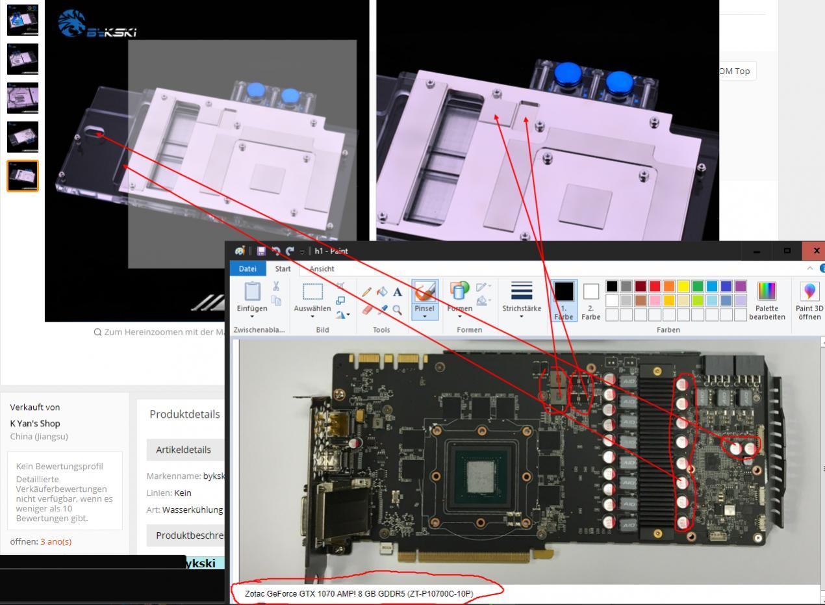This screenshot has width=825, height=605.
Task: Click the Pinsel brush icon
Action: [x=425, y=291]
